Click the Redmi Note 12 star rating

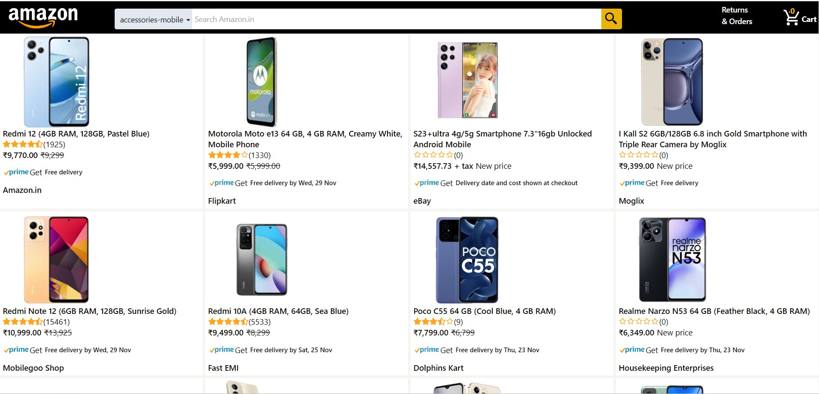point(22,322)
